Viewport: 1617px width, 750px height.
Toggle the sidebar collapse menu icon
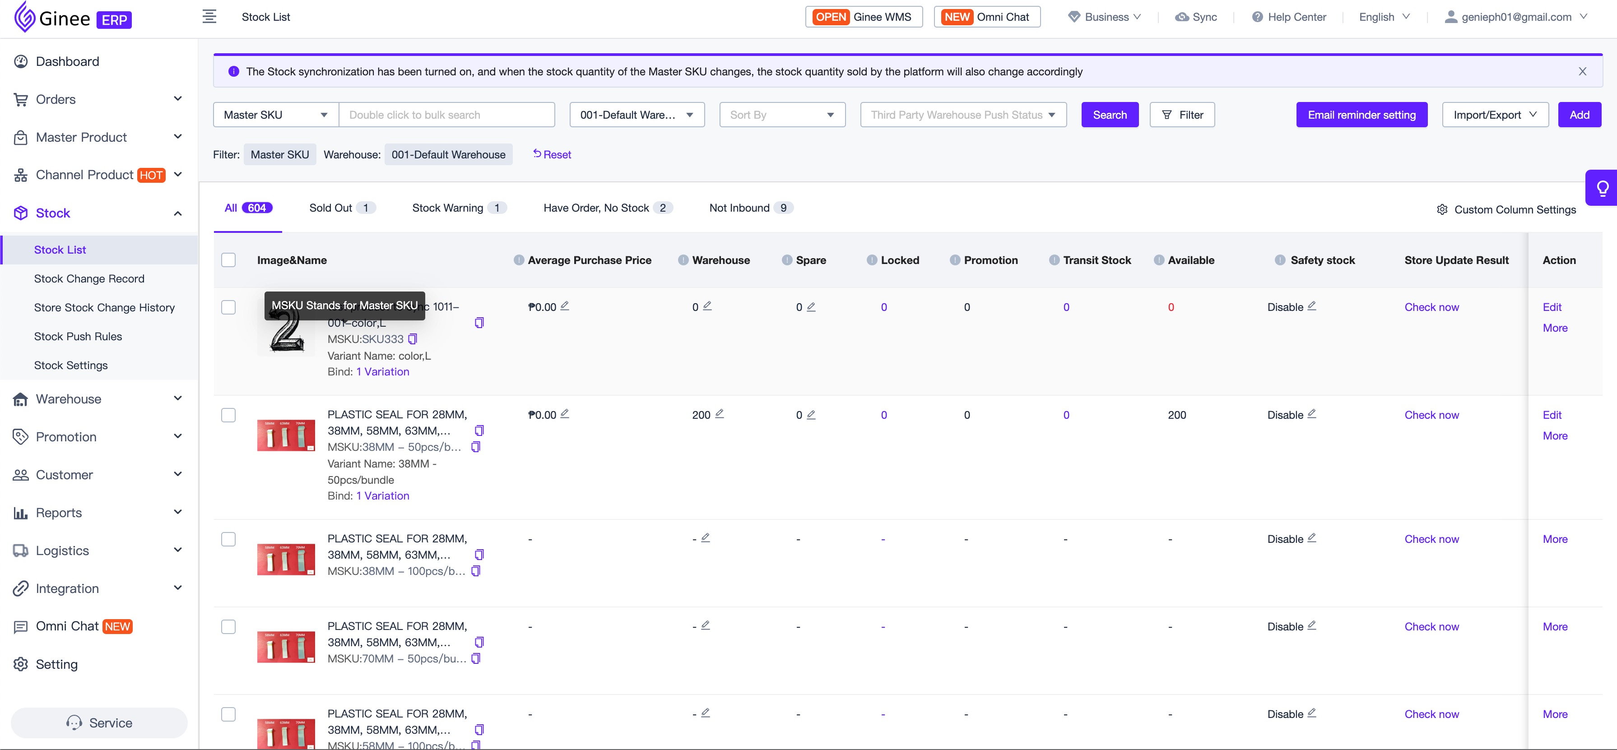click(209, 17)
